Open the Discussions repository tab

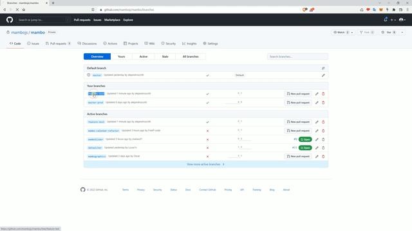click(x=87, y=44)
